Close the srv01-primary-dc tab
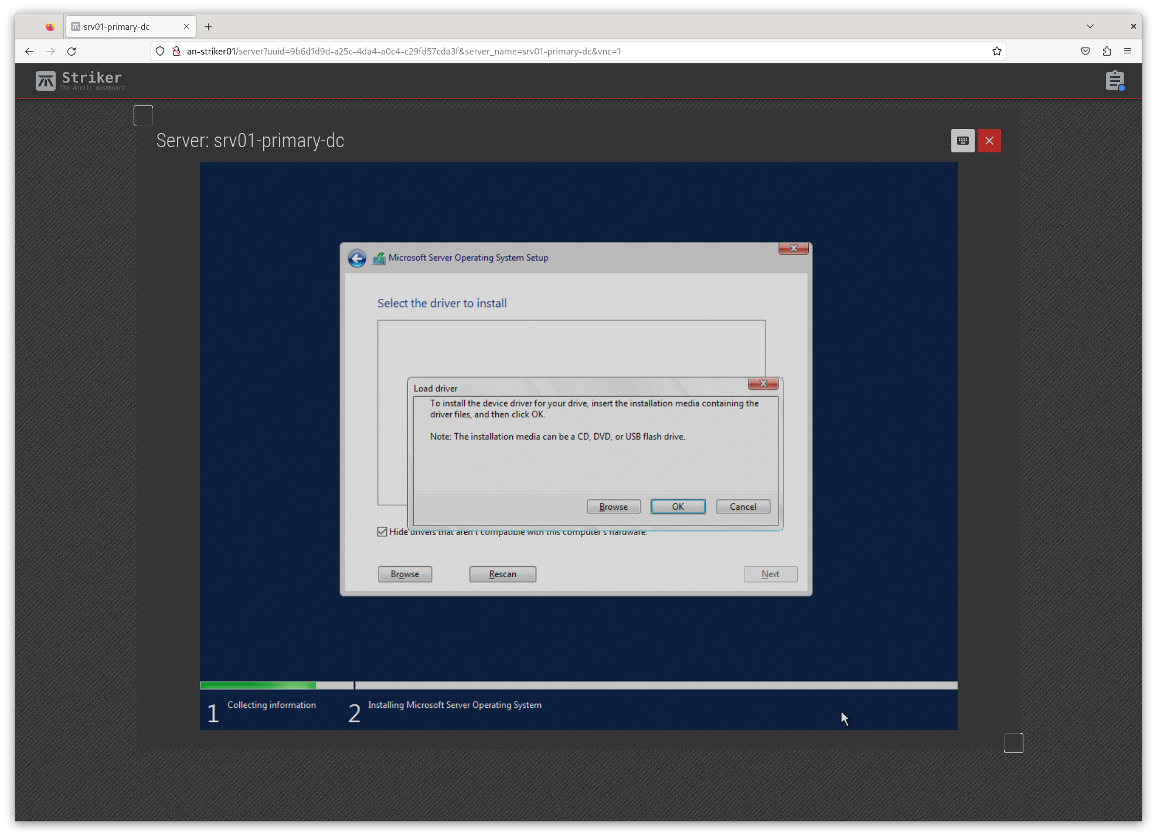 pyautogui.click(x=186, y=27)
